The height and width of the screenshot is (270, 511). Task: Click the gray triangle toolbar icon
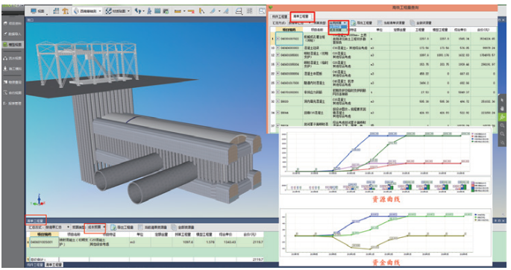pos(225,11)
